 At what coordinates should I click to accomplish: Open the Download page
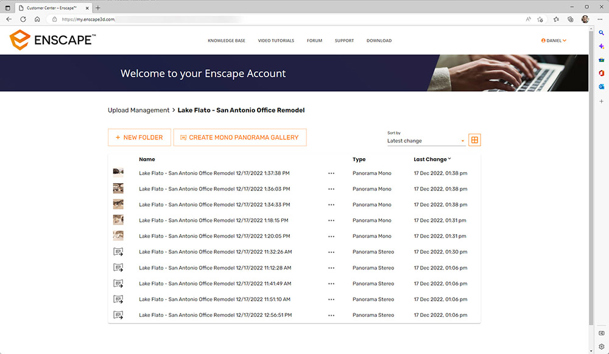(x=379, y=41)
